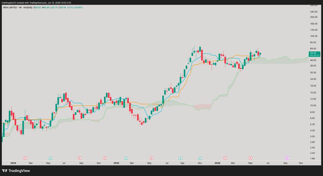This screenshot has height=176, width=323.
Task: Click the 2.90 price axis label
Action: pyautogui.click(x=313, y=142)
